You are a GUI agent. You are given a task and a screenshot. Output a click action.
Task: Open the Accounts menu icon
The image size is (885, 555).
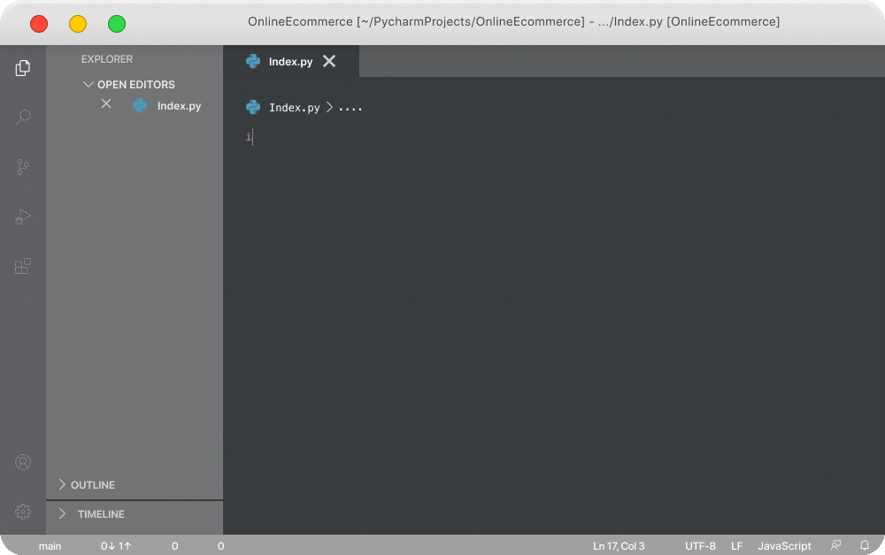(23, 462)
